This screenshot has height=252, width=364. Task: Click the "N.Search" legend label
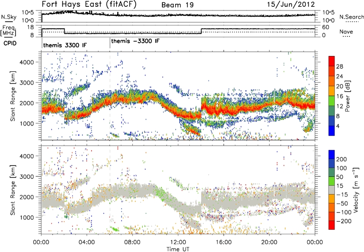[351, 17]
